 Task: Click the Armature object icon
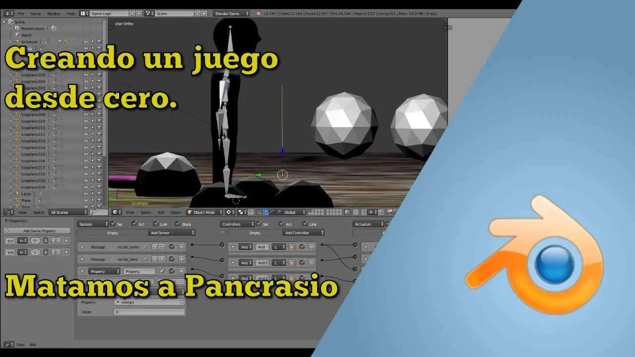click(x=17, y=42)
